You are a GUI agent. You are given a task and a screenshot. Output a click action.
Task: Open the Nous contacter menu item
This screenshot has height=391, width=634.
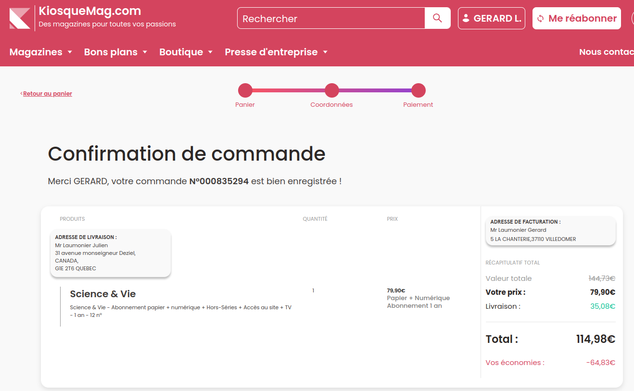[x=606, y=52]
